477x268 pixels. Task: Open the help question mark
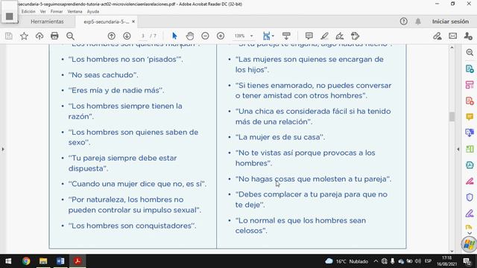(404, 22)
